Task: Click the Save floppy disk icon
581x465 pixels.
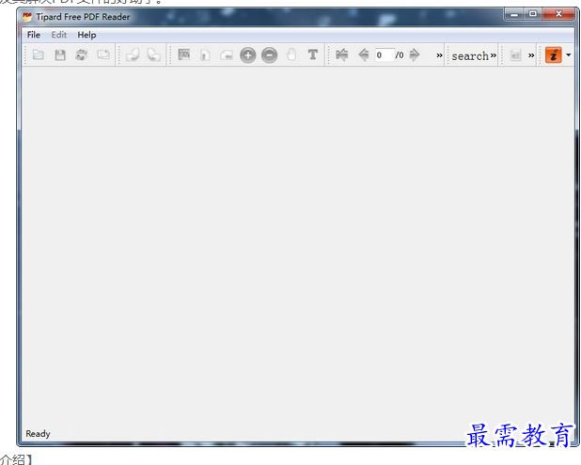Action: click(x=60, y=55)
